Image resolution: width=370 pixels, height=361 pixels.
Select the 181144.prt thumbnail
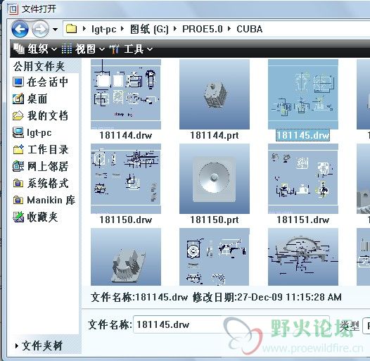click(215, 100)
